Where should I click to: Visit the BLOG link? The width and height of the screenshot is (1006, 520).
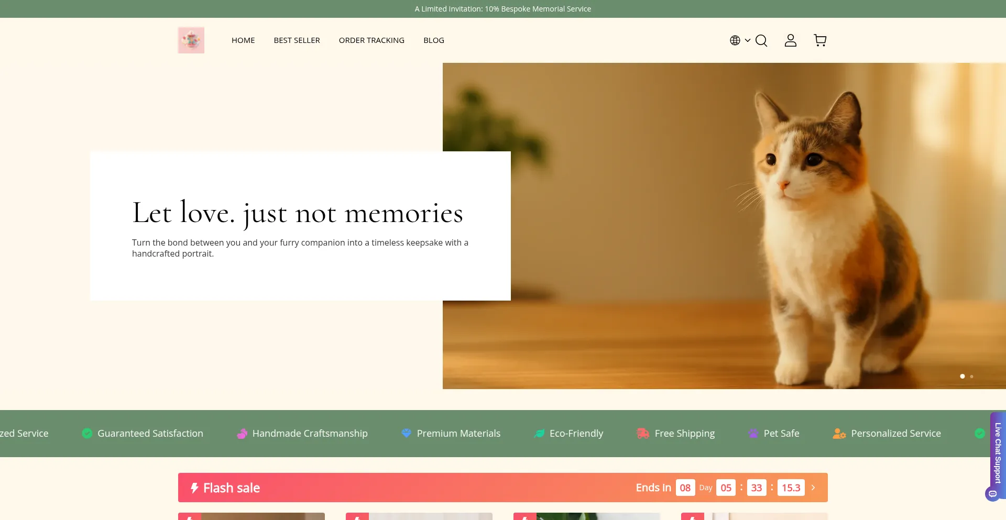pos(433,40)
